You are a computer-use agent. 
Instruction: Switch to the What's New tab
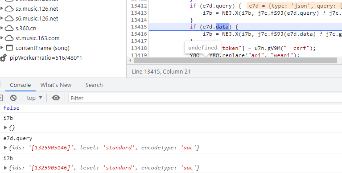click(56, 85)
